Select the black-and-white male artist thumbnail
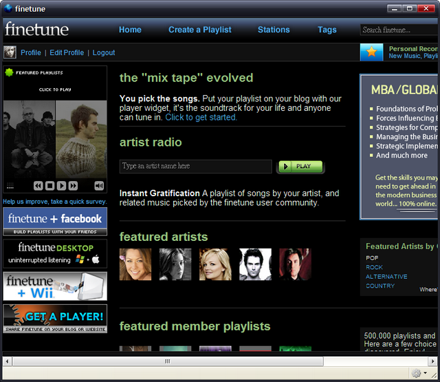Image resolution: width=440 pixels, height=382 pixels. [x=255, y=264]
